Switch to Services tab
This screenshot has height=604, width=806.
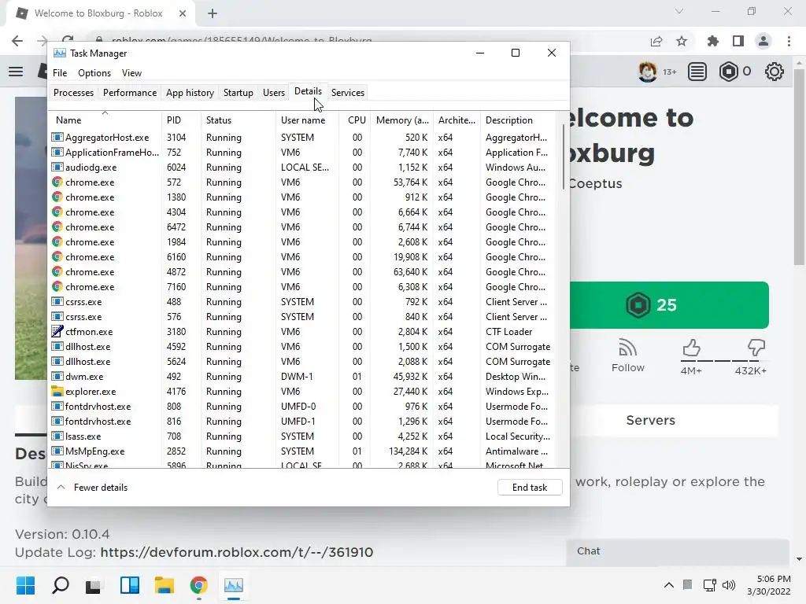347,93
